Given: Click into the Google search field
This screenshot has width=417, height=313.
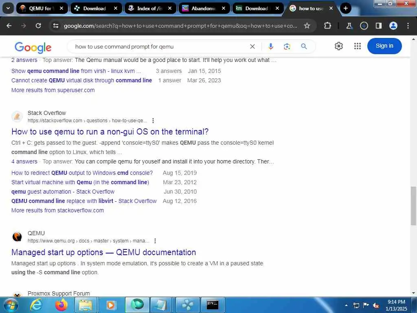Looking at the screenshot, I should [160, 46].
